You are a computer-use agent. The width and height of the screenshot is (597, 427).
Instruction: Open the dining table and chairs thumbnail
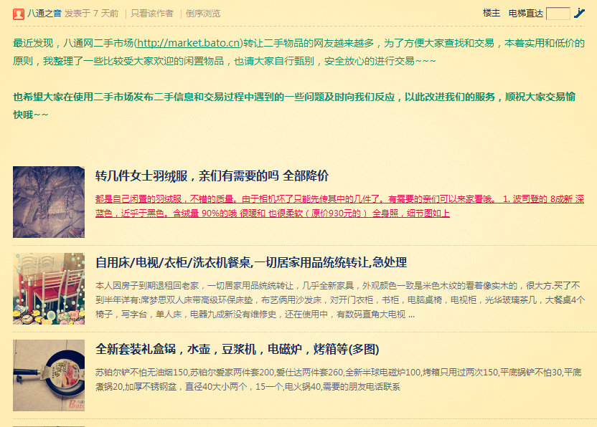tap(49, 289)
